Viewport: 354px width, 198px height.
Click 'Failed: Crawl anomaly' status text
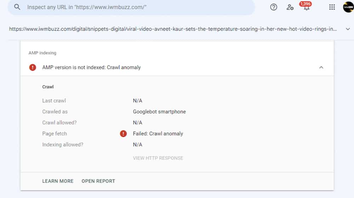158,134
